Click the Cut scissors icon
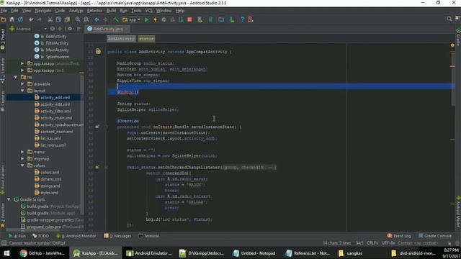 click(x=50, y=19)
